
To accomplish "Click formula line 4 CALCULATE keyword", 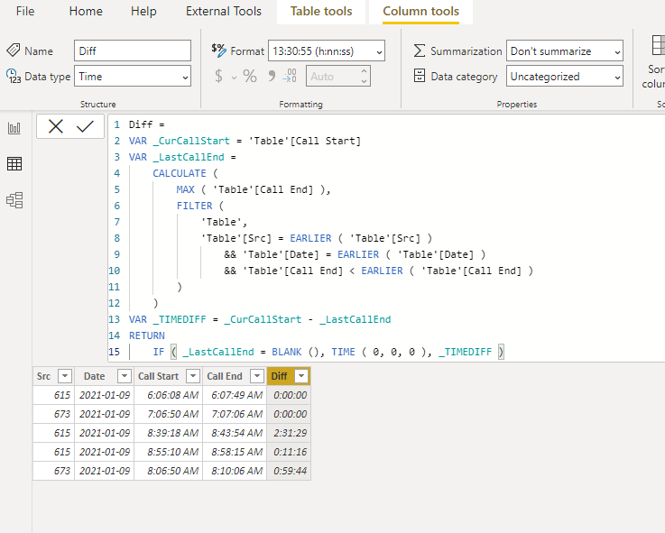I will pyautogui.click(x=180, y=173).
